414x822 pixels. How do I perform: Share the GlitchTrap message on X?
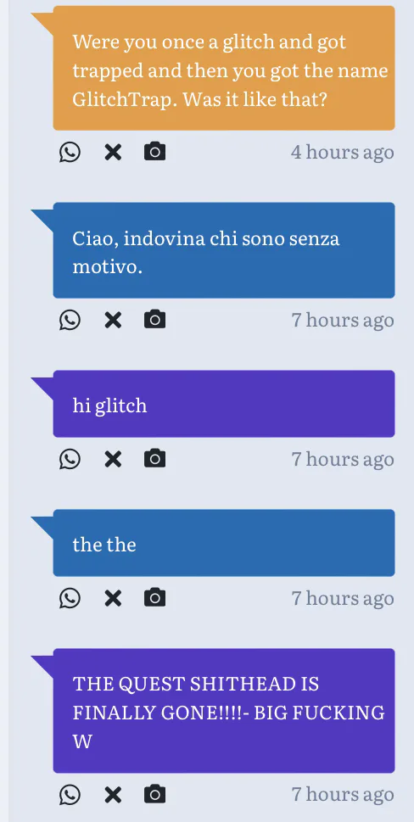click(113, 153)
